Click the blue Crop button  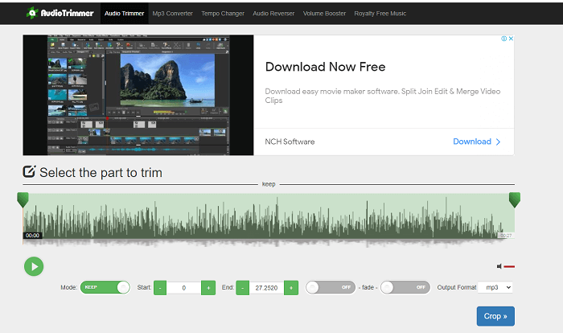point(495,316)
